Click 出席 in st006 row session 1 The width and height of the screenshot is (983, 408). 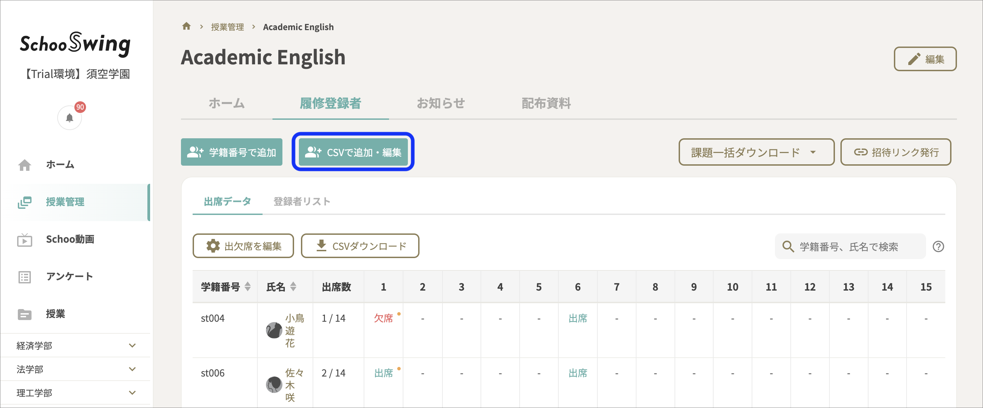click(383, 373)
